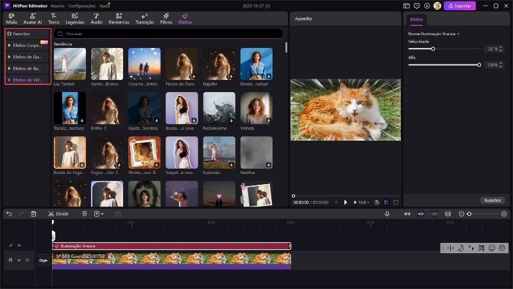513x289 pixels.
Task: Click the microphone voice-over icon
Action: point(387,214)
